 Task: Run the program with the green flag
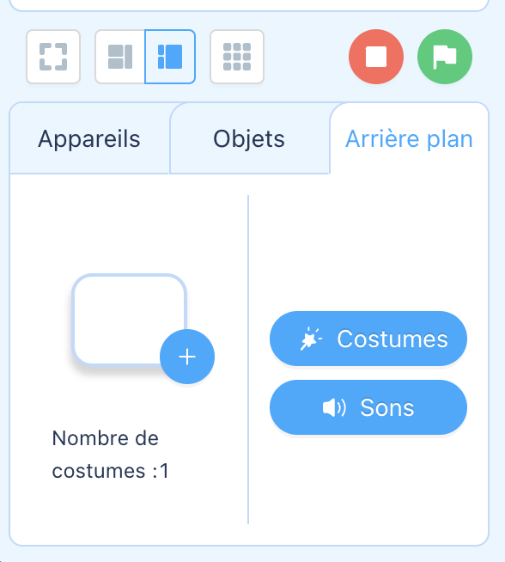(x=445, y=57)
